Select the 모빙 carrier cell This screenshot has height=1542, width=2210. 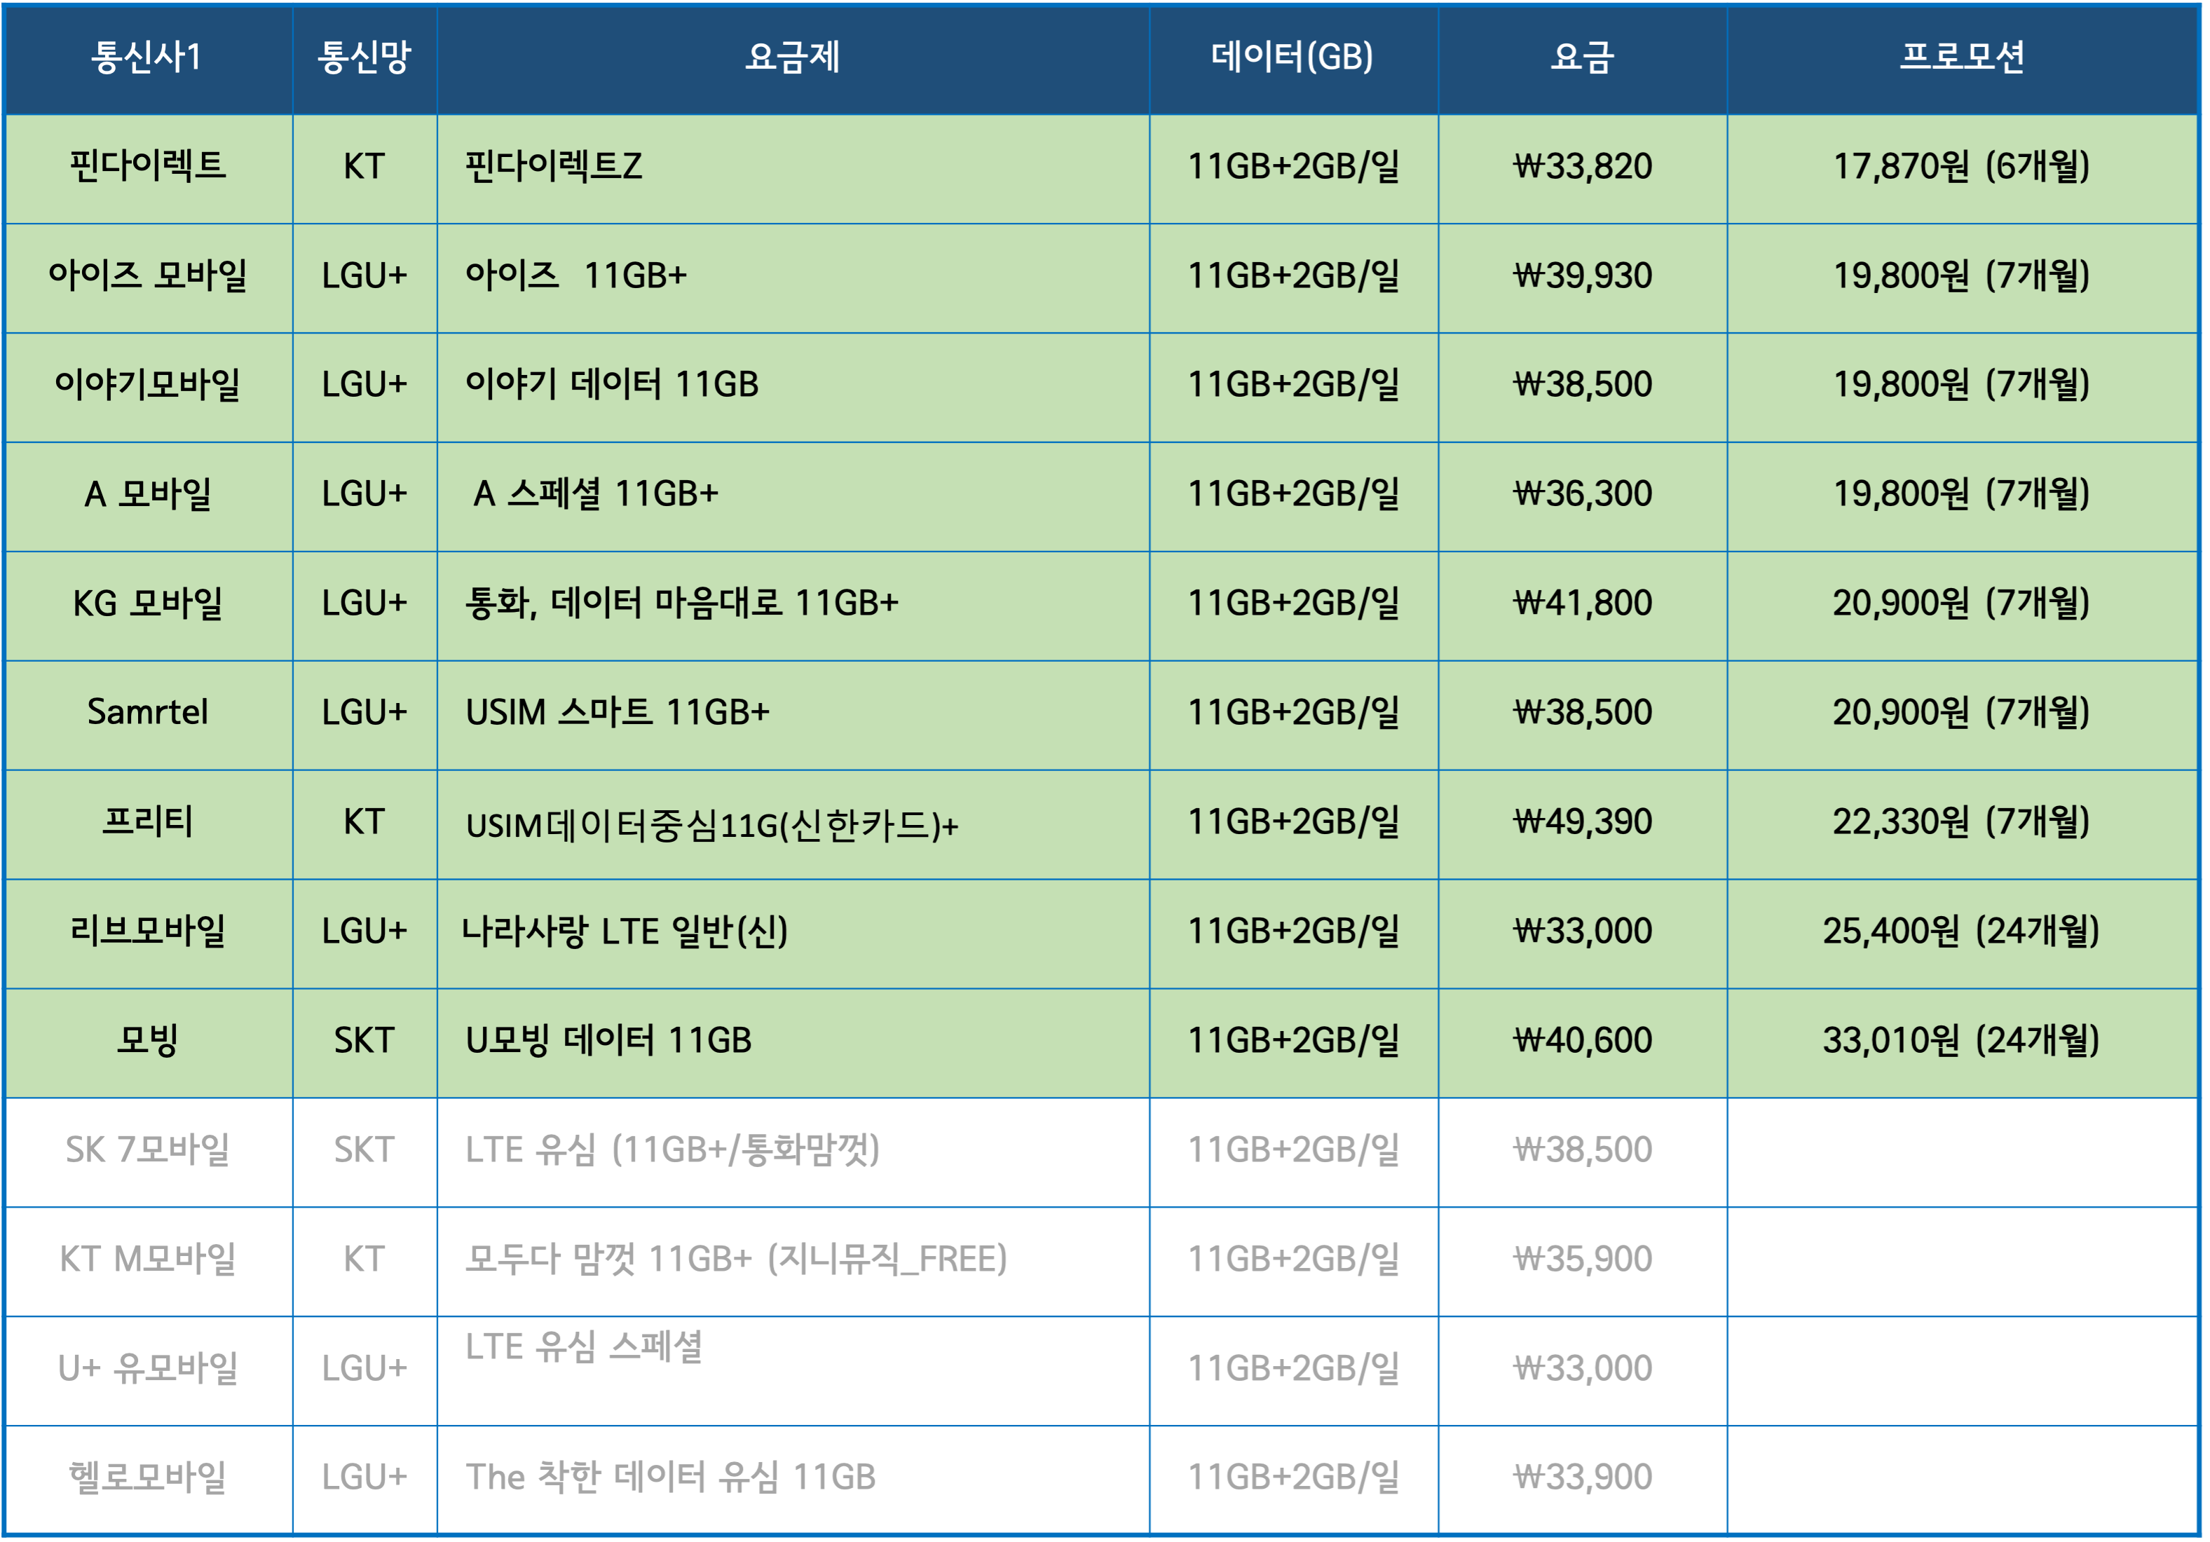[147, 1042]
